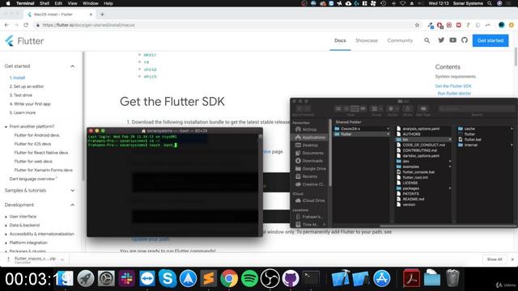Open a new Chrome tab with plus
The width and height of the screenshot is (518, 291).
pyautogui.click(x=102, y=15)
